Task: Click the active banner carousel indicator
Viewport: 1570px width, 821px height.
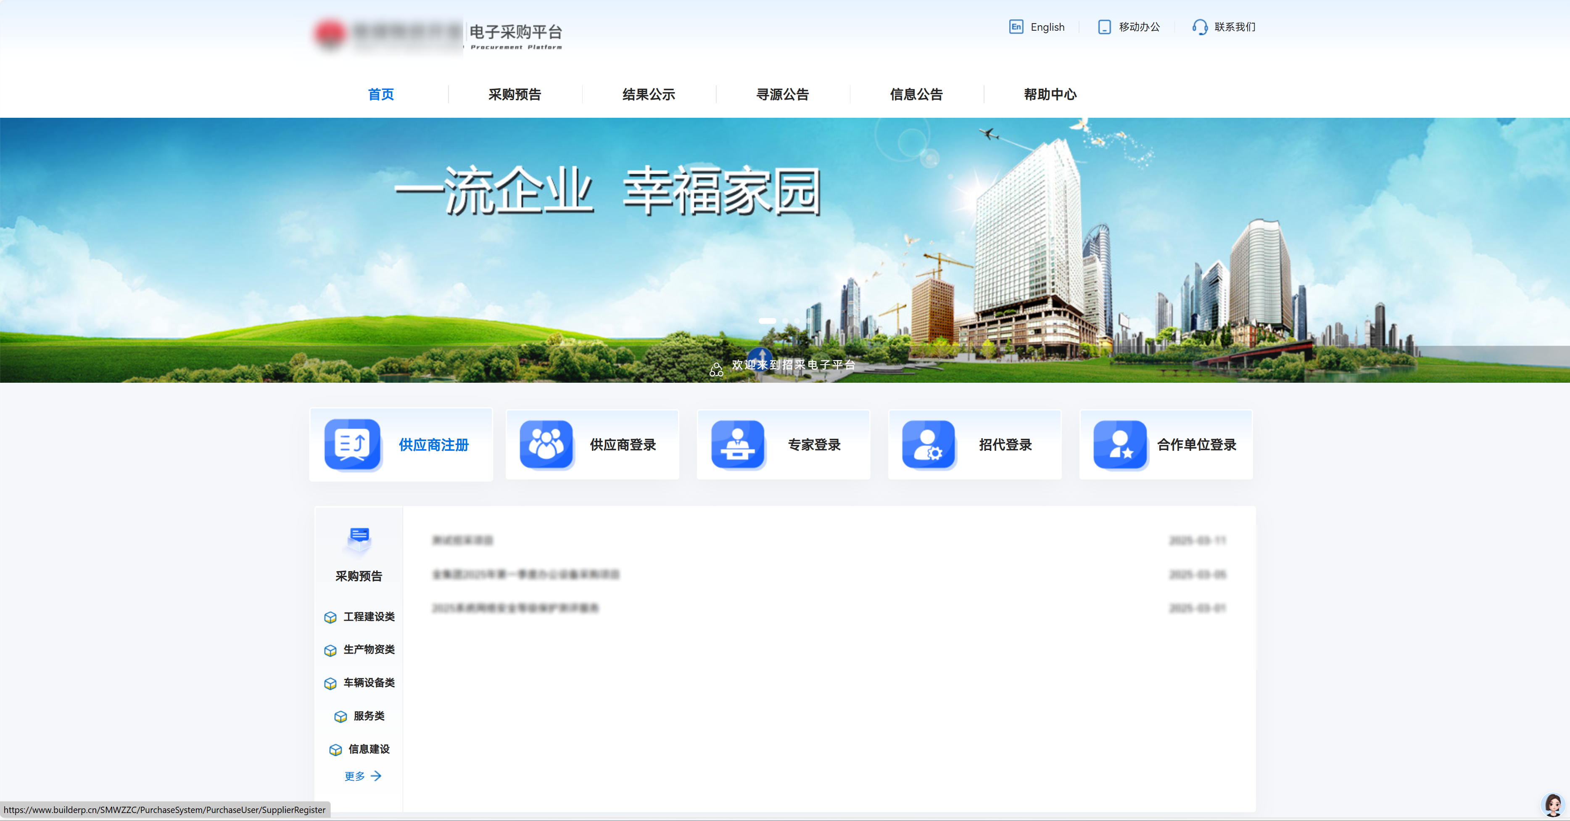Action: click(767, 321)
